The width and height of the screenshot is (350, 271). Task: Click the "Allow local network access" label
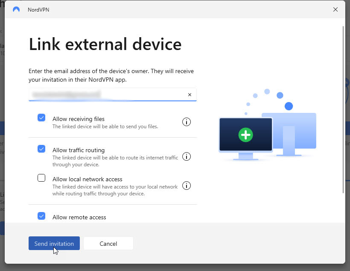[87, 179]
